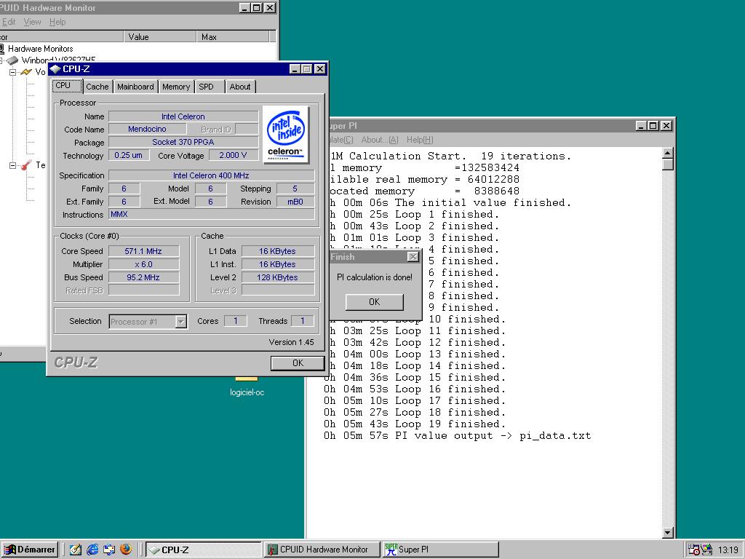The image size is (745, 559).
Task: Open the Démarrer start menu
Action: pos(29,550)
